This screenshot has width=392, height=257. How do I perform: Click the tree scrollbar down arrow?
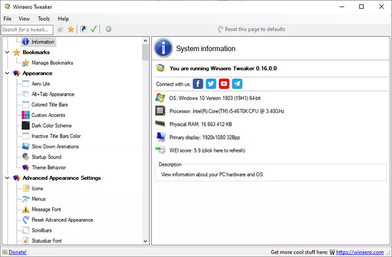click(x=146, y=241)
